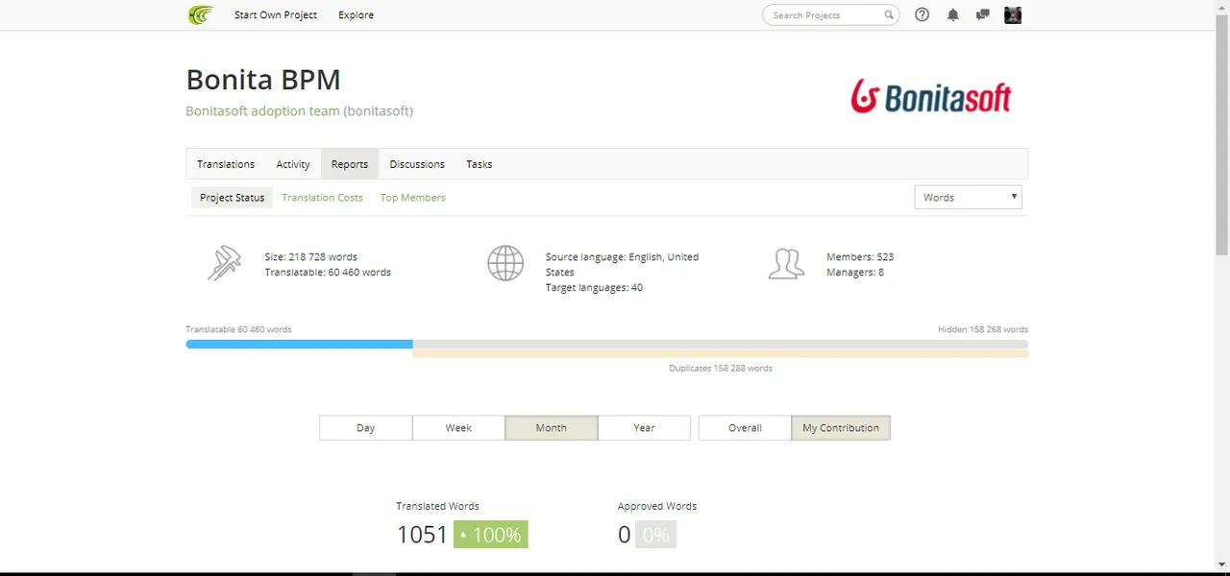
Task: Click the Bonitasoft logo image
Action: [x=931, y=97]
